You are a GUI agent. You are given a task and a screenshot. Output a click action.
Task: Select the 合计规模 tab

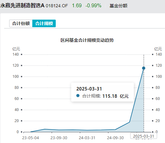(44, 23)
